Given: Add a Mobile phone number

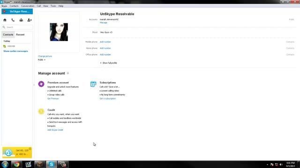Looking at the screenshot, I should [x=105, y=42].
